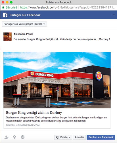
Task: Click the green secure padlock icon
Action: tap(3, 7)
